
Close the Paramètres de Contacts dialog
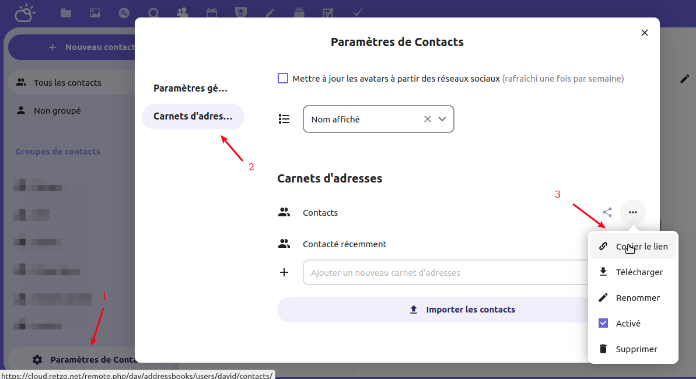645,33
